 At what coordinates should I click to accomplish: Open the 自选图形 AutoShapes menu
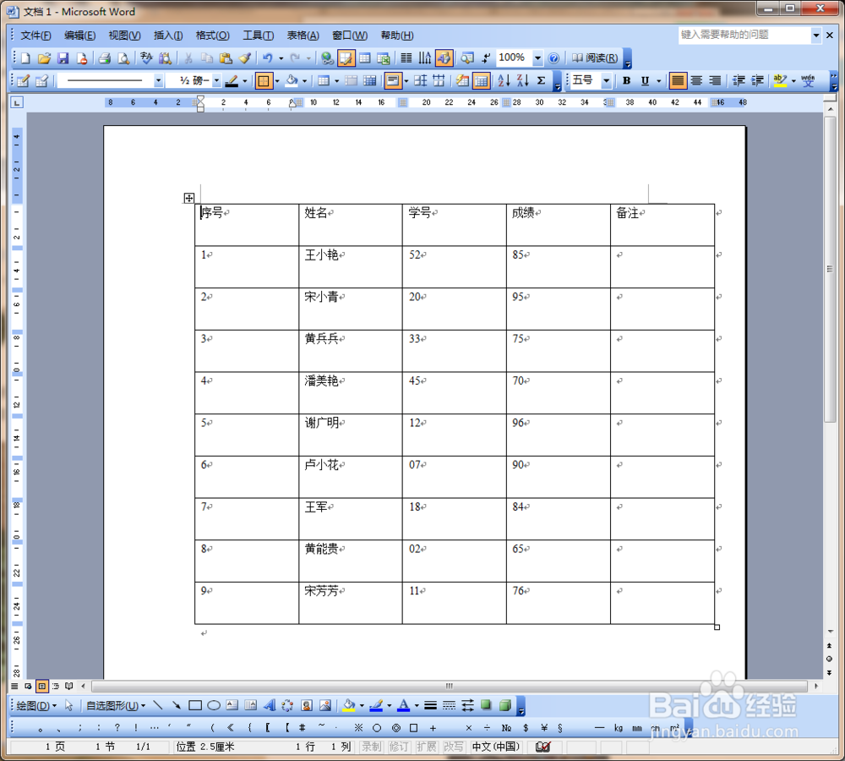pyautogui.click(x=116, y=705)
